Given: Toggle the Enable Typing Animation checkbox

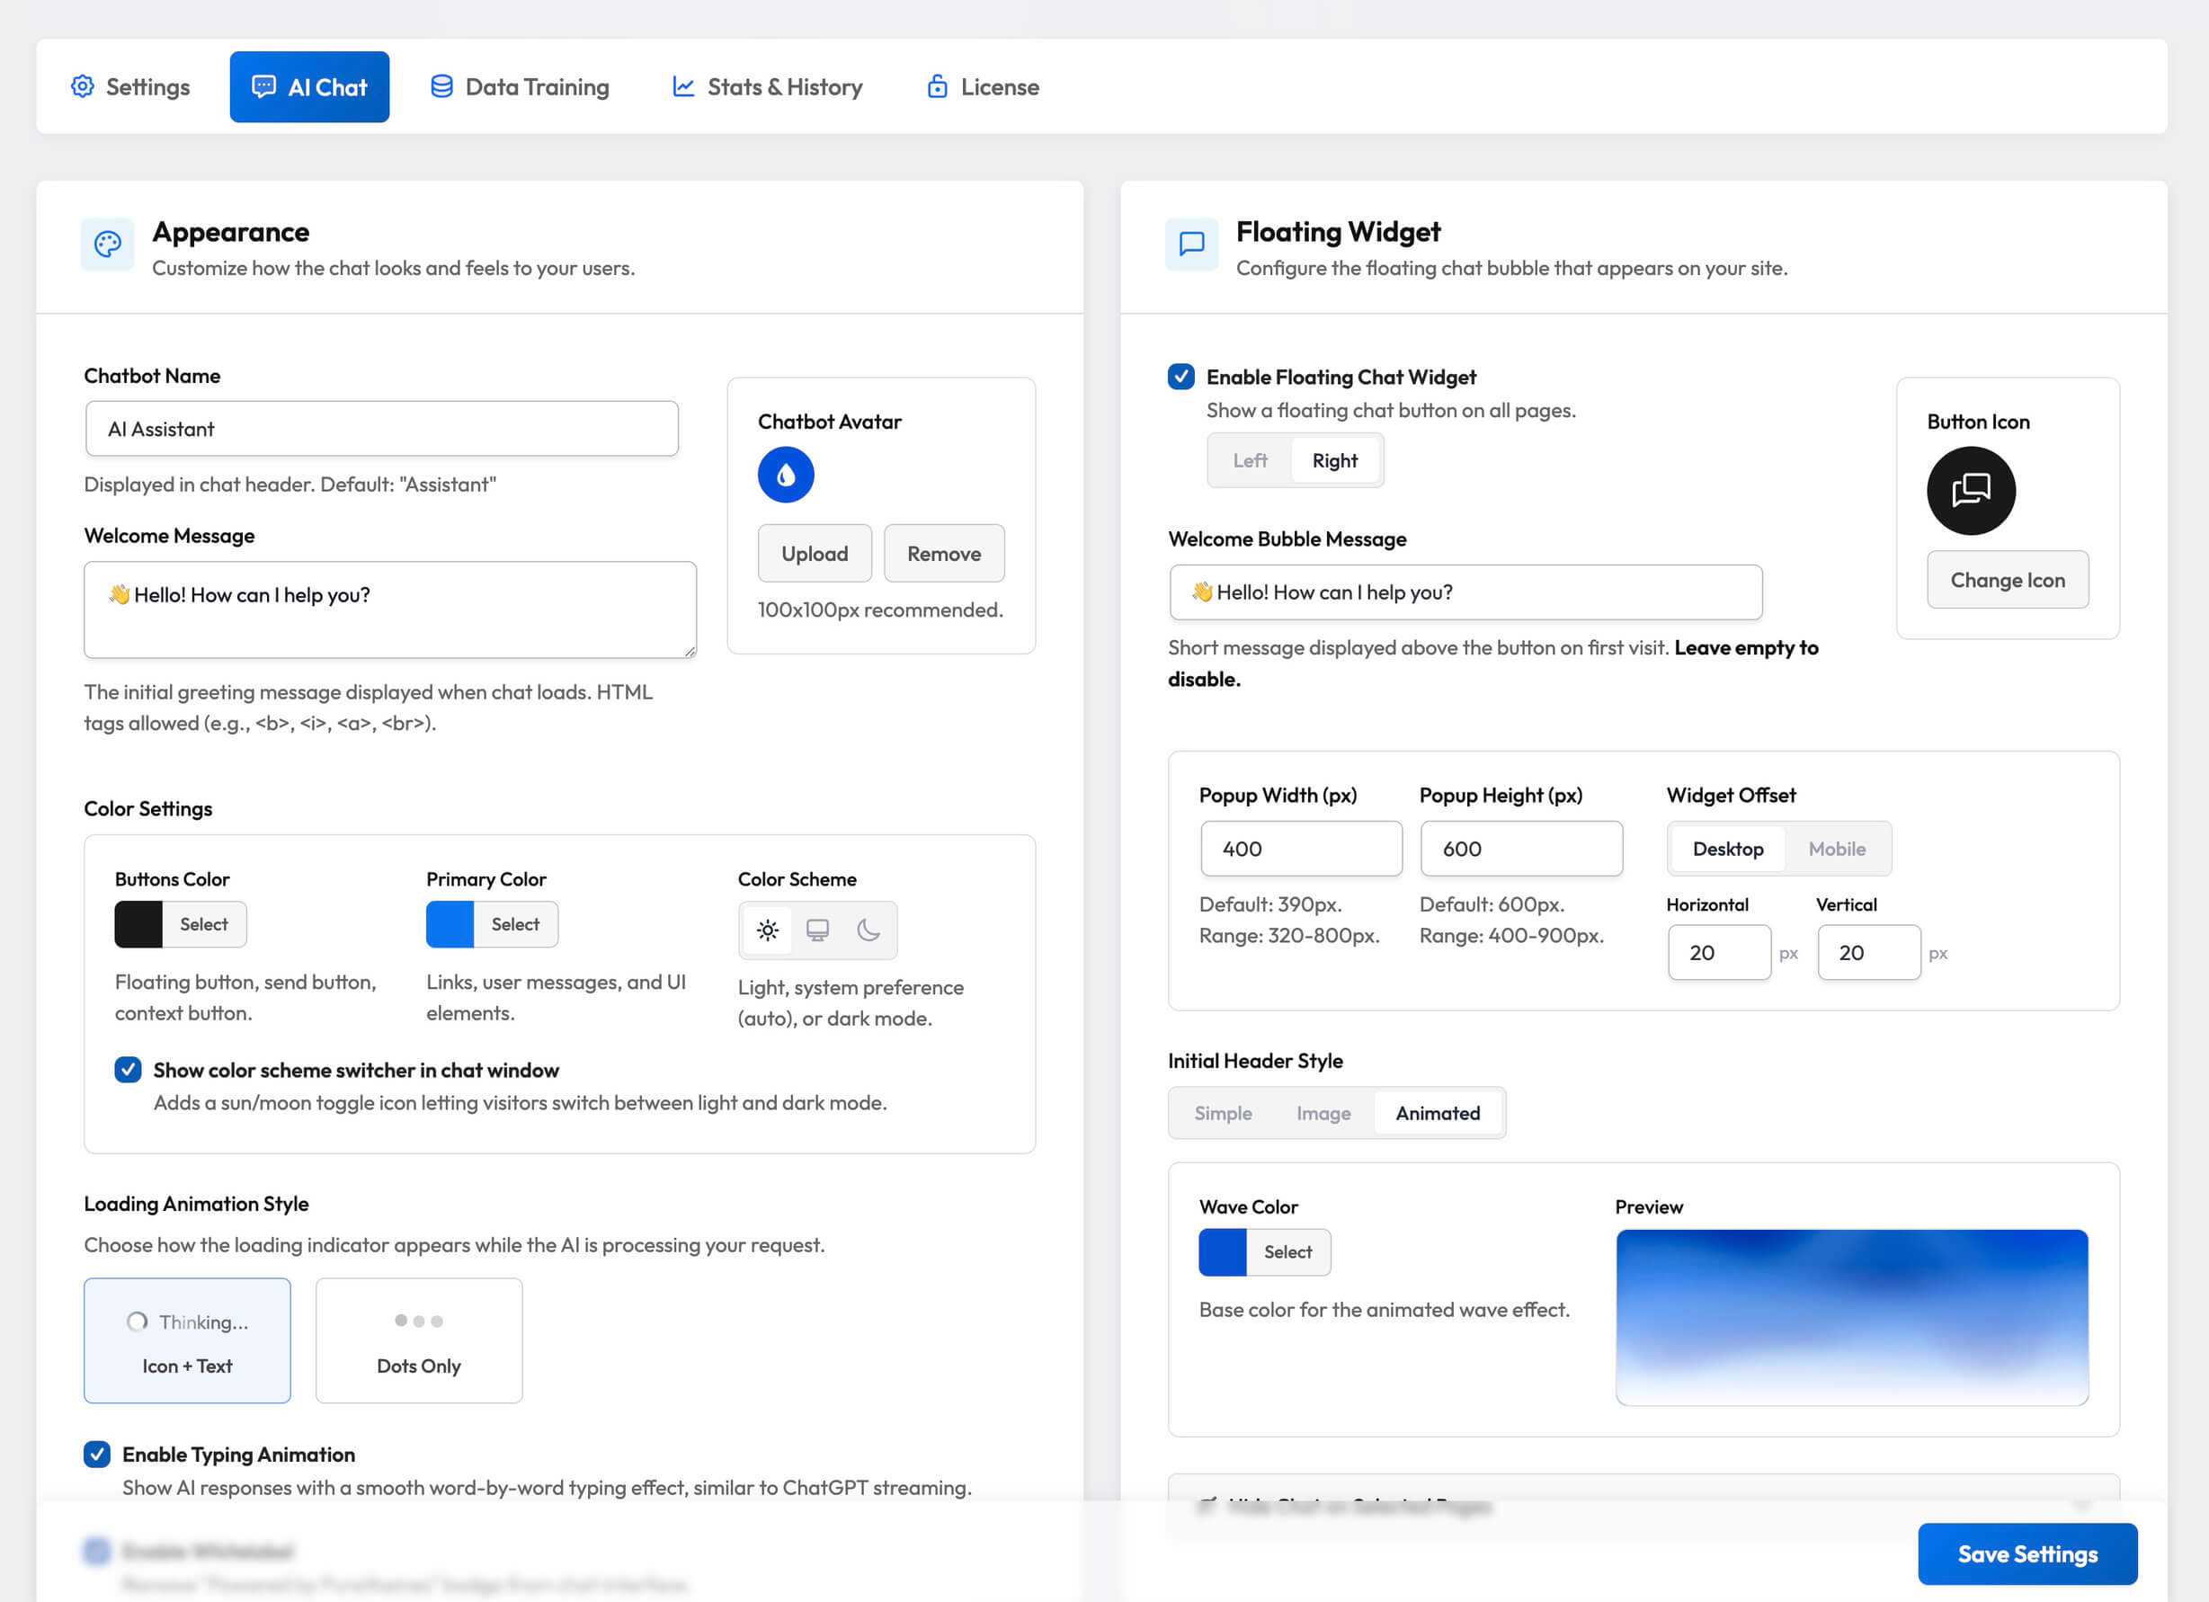Looking at the screenshot, I should click(x=96, y=1454).
